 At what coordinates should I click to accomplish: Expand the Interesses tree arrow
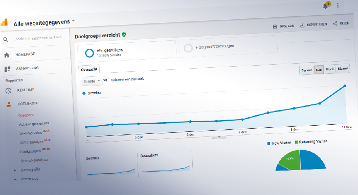(x=15, y=179)
